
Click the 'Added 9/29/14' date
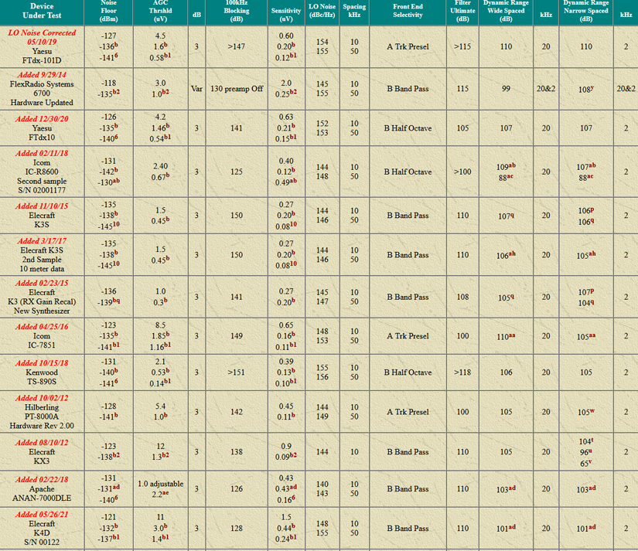42,75
